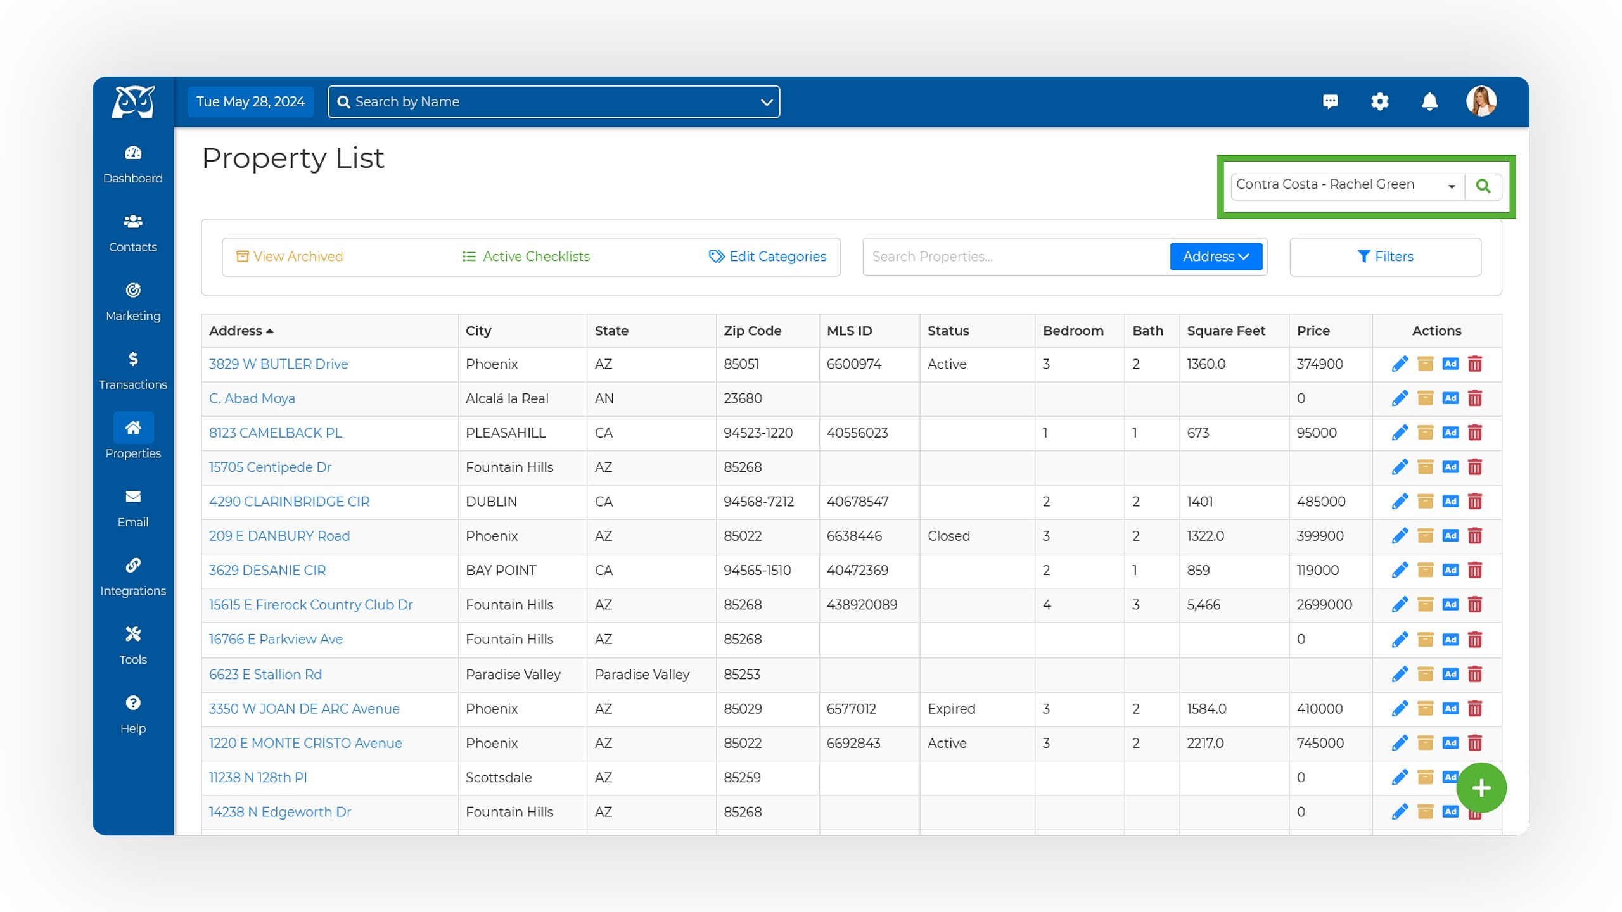Open the Integrations section
The height and width of the screenshot is (912, 1622).
133,577
